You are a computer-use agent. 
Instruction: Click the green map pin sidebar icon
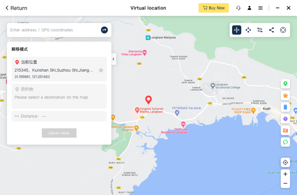click(285, 84)
